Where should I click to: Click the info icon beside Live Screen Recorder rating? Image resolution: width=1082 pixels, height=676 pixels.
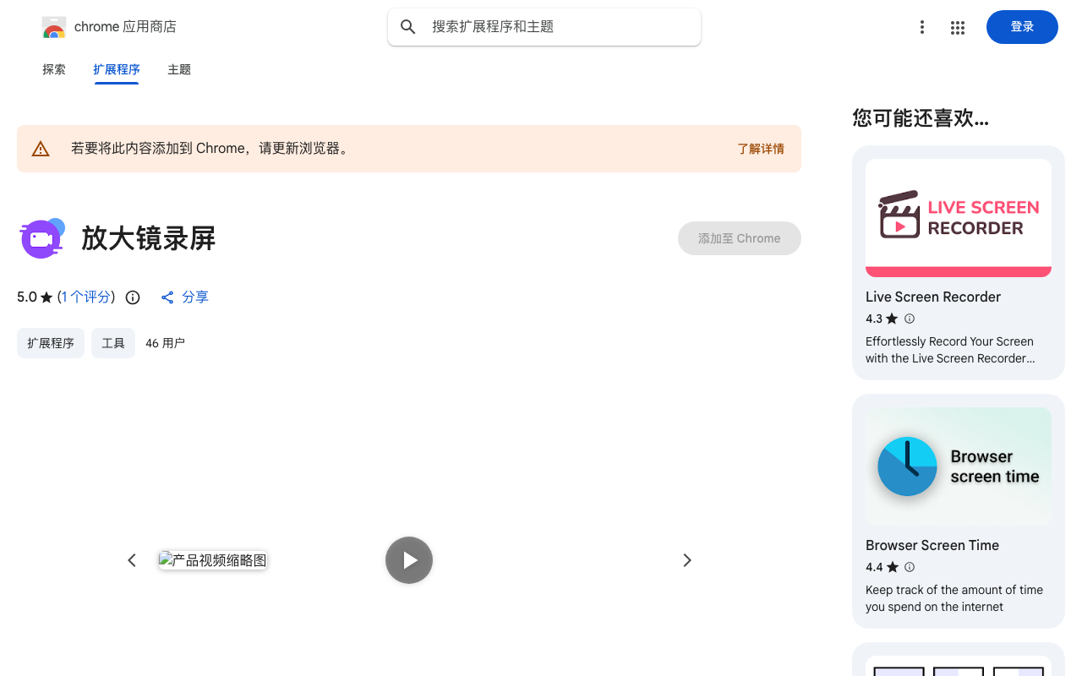pos(910,319)
